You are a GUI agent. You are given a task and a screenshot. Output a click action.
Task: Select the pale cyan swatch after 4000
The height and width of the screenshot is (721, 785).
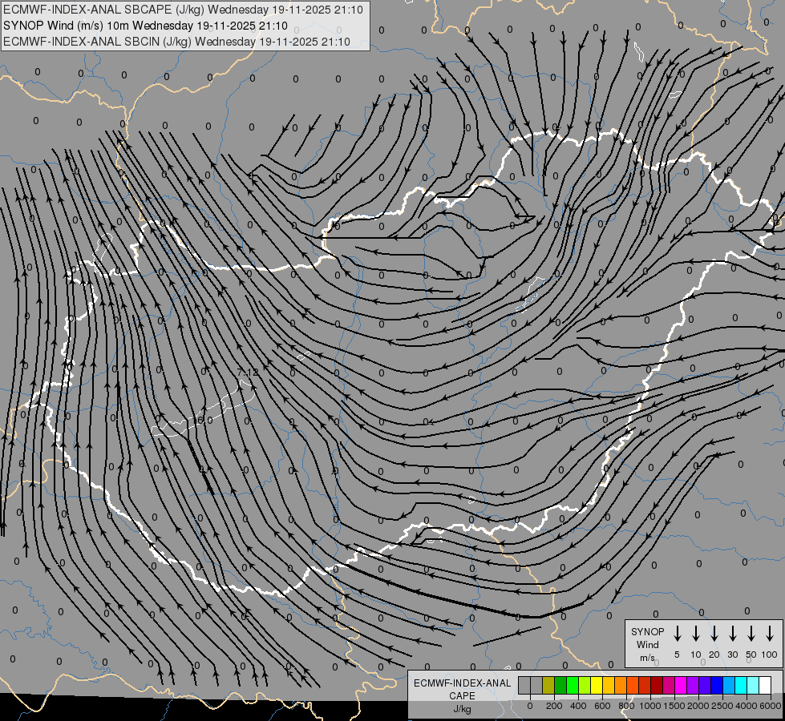coord(752,685)
